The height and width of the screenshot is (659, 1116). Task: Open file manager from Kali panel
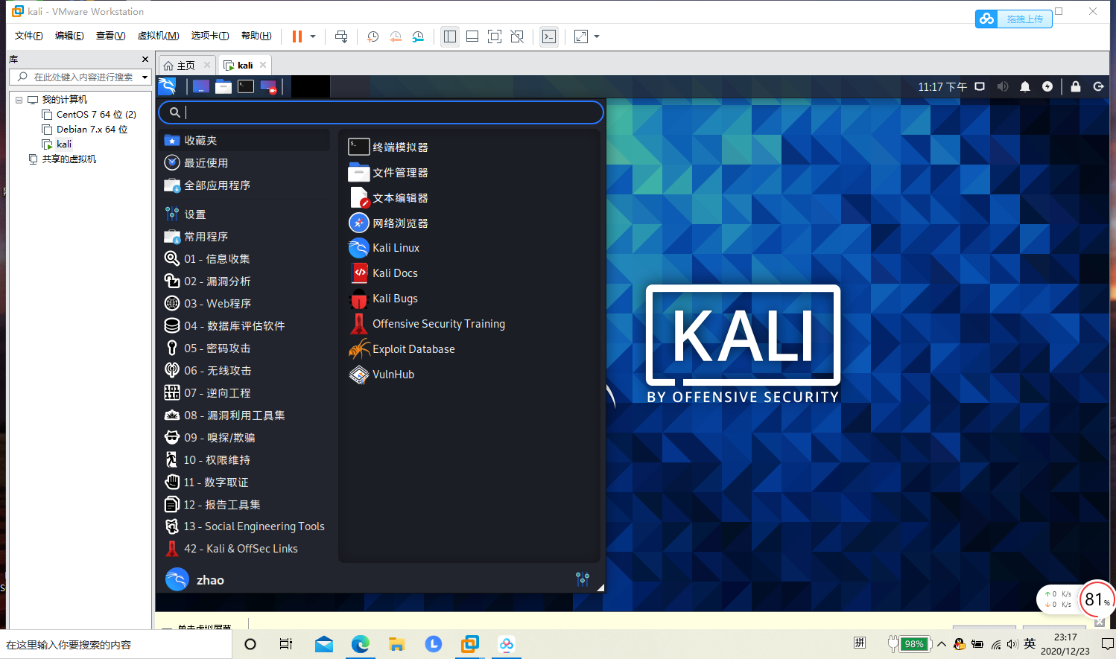(x=223, y=86)
